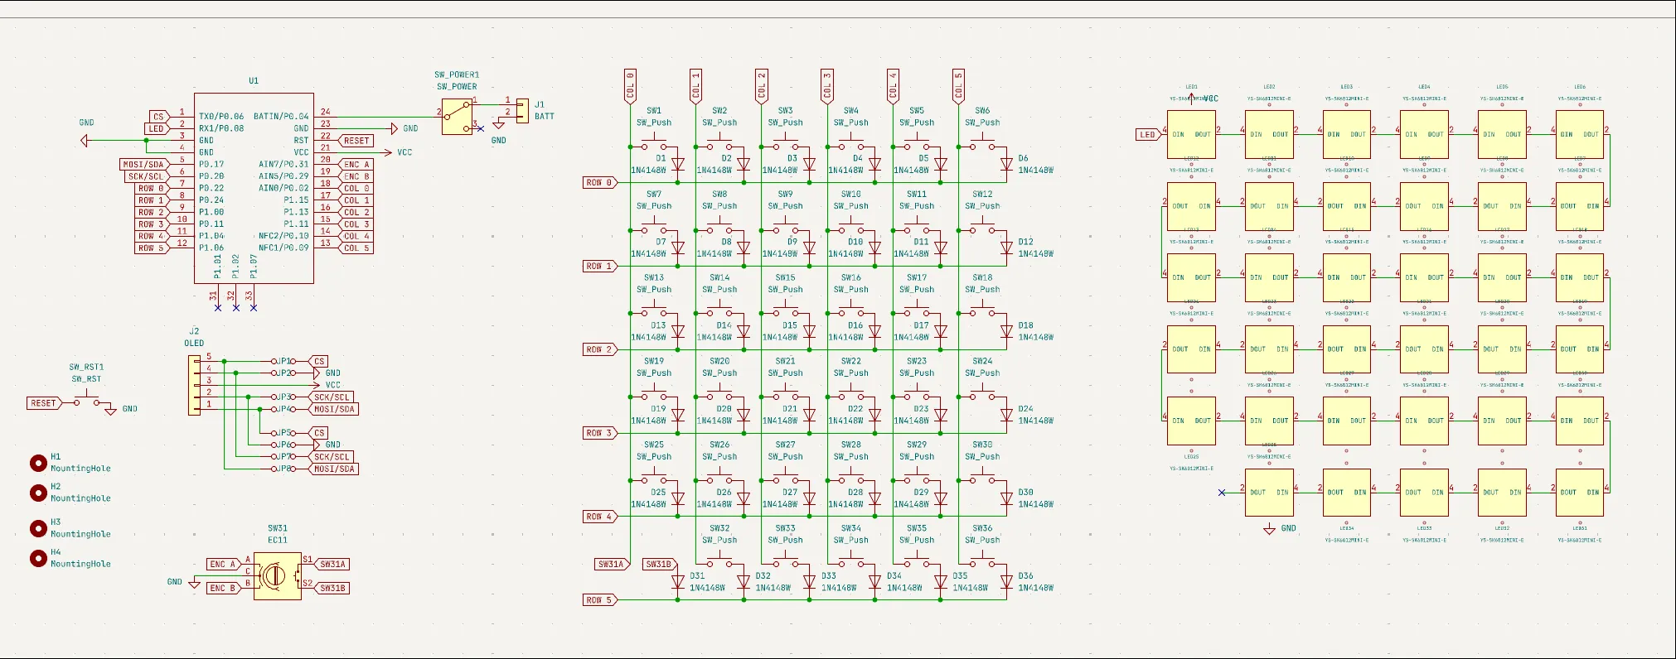Click the SW1 push button in matrix
This screenshot has width=1676, height=659.
[654, 145]
